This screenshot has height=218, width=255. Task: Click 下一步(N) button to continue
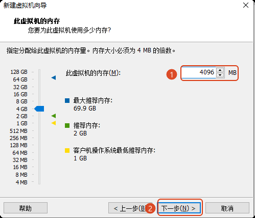pos(178,208)
